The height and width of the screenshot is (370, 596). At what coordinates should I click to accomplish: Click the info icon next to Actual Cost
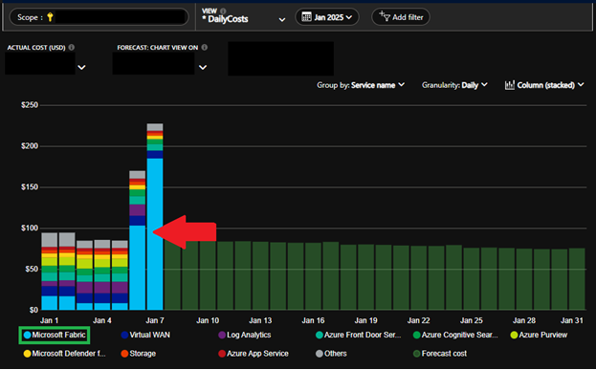[72, 48]
